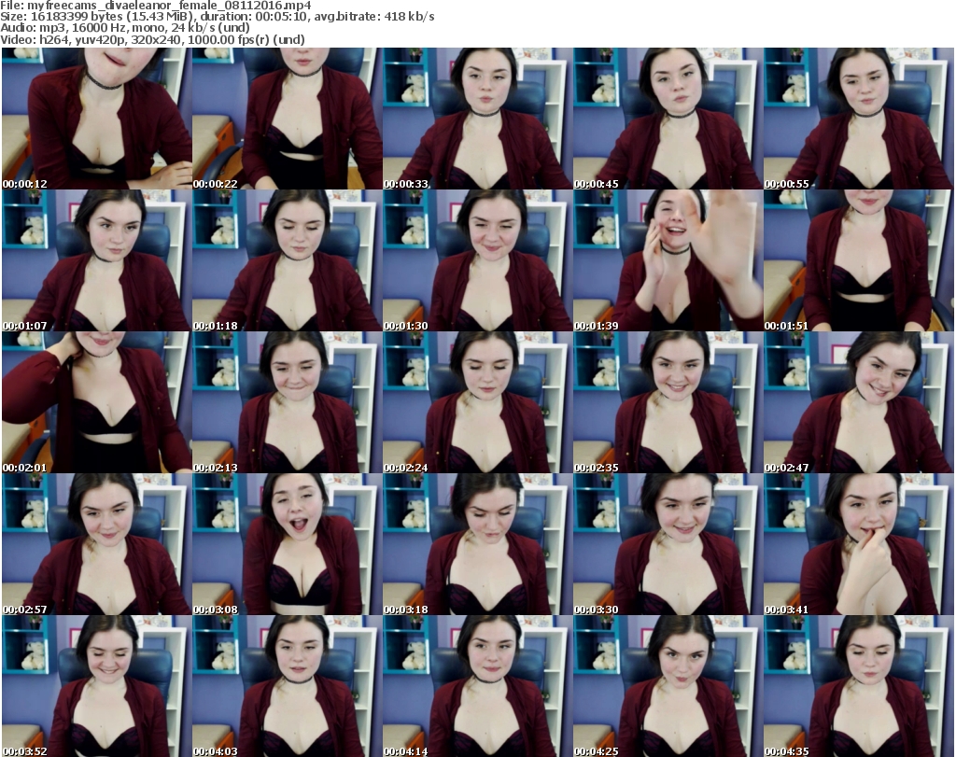The width and height of the screenshot is (956, 757).
Task: Click the frame stamped 00:01:51
Action: (x=858, y=260)
